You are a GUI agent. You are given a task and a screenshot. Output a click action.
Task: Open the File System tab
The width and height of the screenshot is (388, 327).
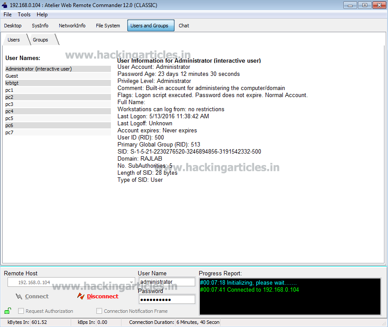pos(108,26)
